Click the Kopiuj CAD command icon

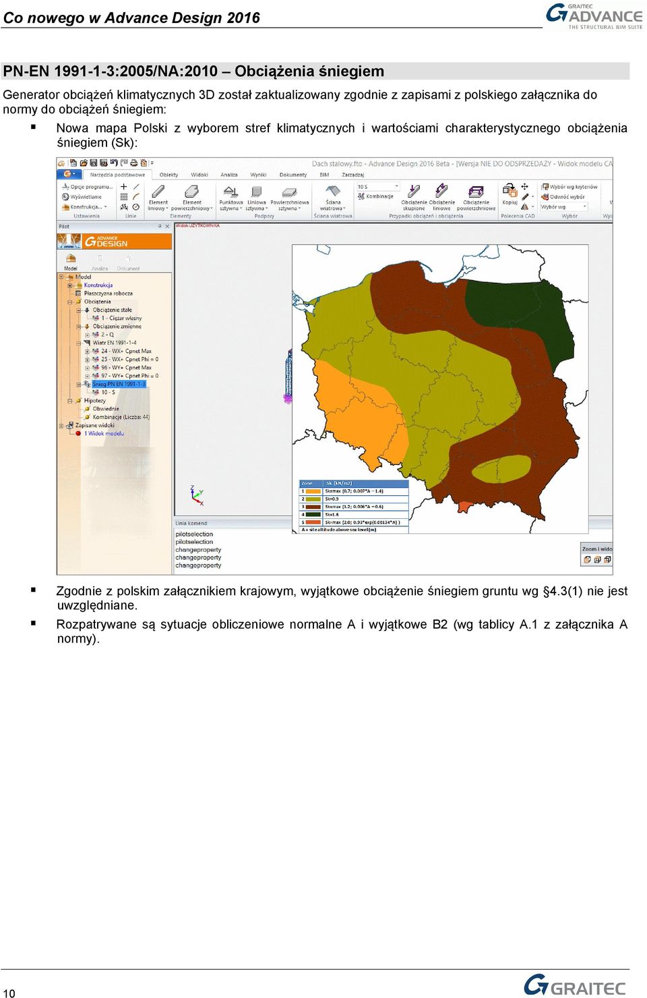pos(510,190)
